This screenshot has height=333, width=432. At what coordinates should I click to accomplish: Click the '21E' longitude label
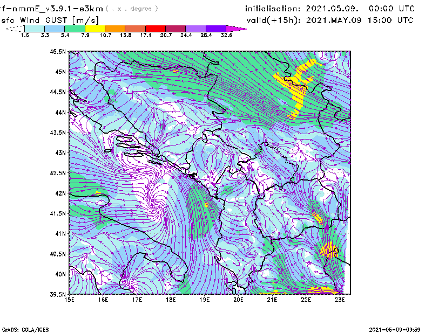pyautogui.click(x=272, y=300)
